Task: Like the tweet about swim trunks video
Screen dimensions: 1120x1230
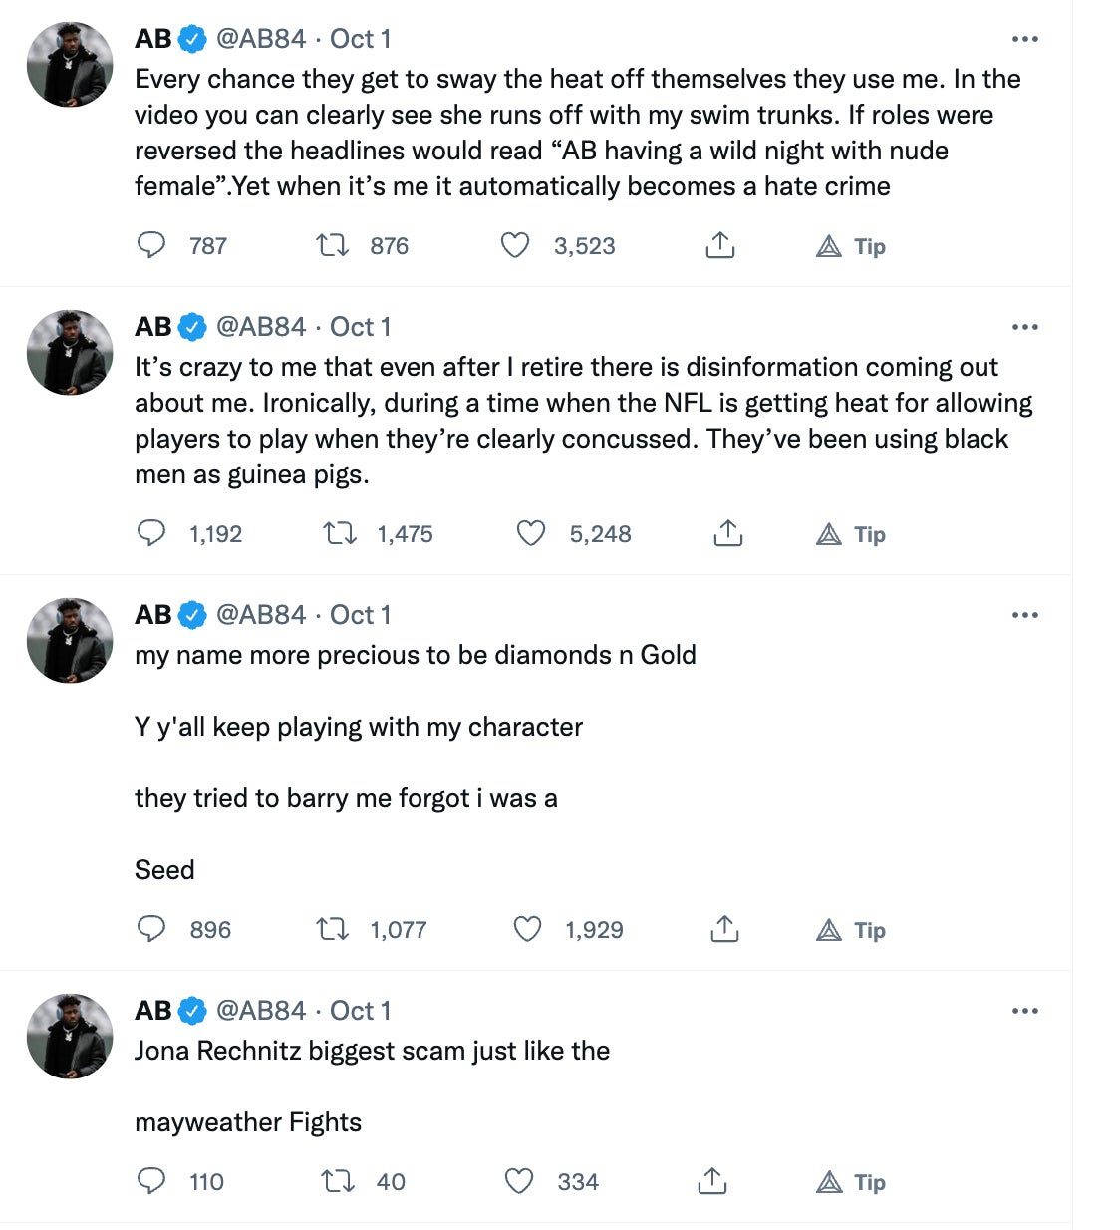Action: (515, 245)
